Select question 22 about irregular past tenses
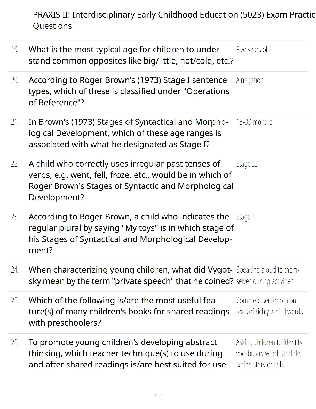This screenshot has width=316, height=409. click(x=131, y=180)
